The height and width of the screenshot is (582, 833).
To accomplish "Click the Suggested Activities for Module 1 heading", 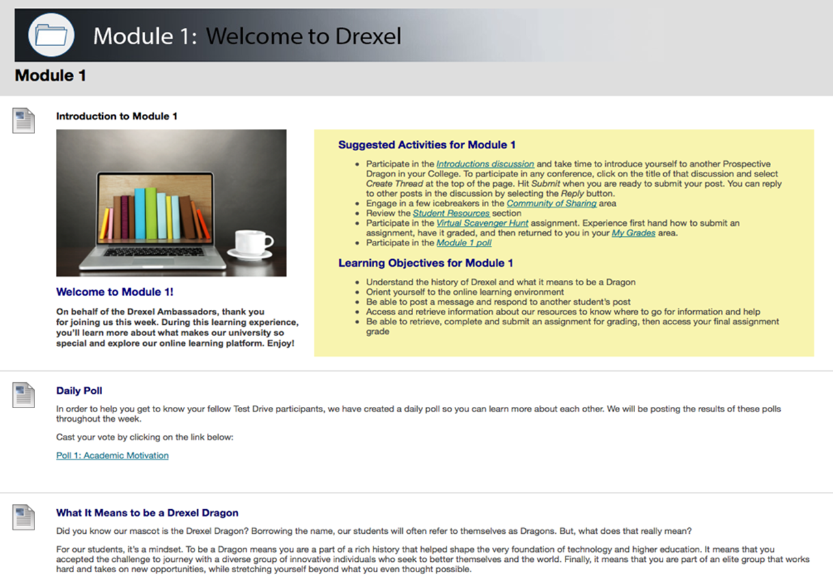I will [x=427, y=145].
